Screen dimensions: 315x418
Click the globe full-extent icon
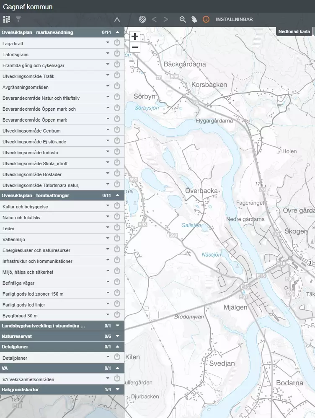click(142, 19)
